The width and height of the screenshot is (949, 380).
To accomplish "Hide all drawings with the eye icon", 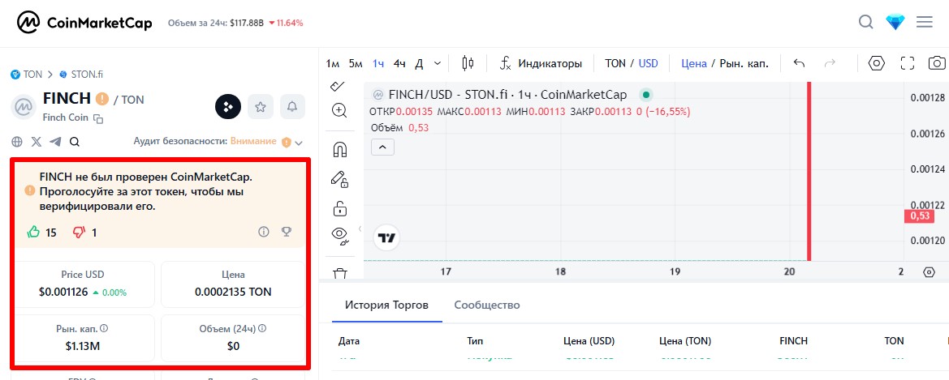I will point(340,237).
